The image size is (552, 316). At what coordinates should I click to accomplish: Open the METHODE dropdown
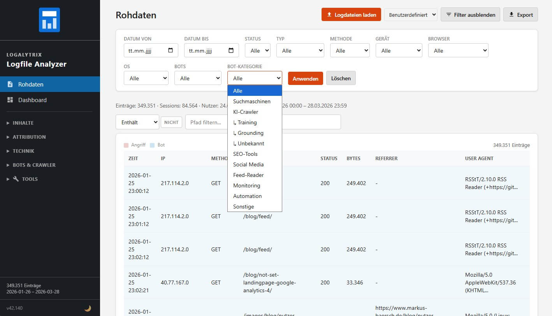[349, 50]
